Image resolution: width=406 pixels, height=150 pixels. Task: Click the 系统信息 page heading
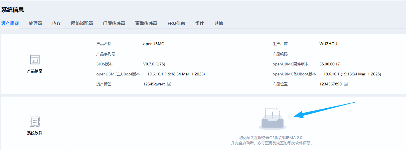click(x=13, y=10)
